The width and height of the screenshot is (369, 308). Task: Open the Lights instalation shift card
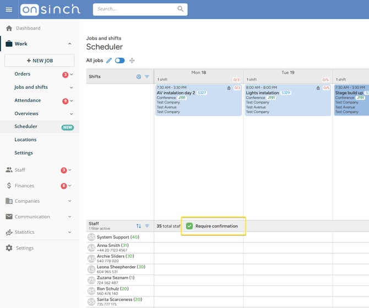pos(287,100)
